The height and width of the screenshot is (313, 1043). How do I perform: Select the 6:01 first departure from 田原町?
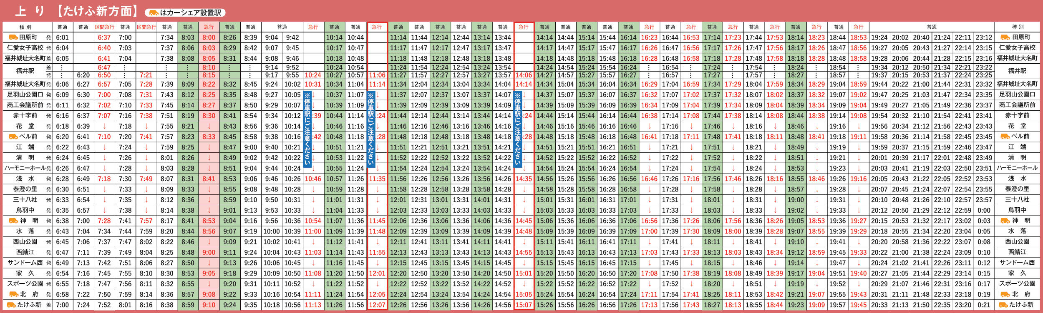[62, 37]
